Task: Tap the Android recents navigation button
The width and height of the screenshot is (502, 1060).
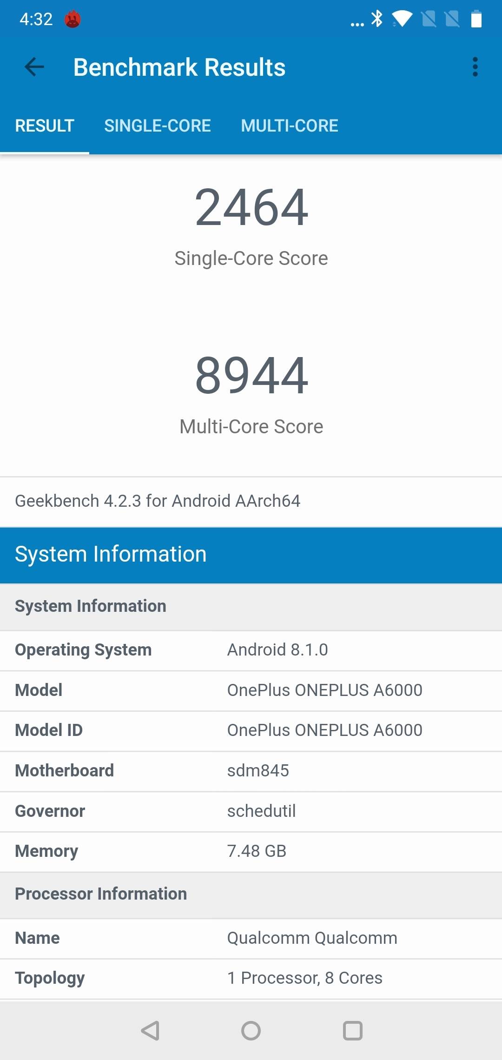Action: pyautogui.click(x=353, y=1031)
